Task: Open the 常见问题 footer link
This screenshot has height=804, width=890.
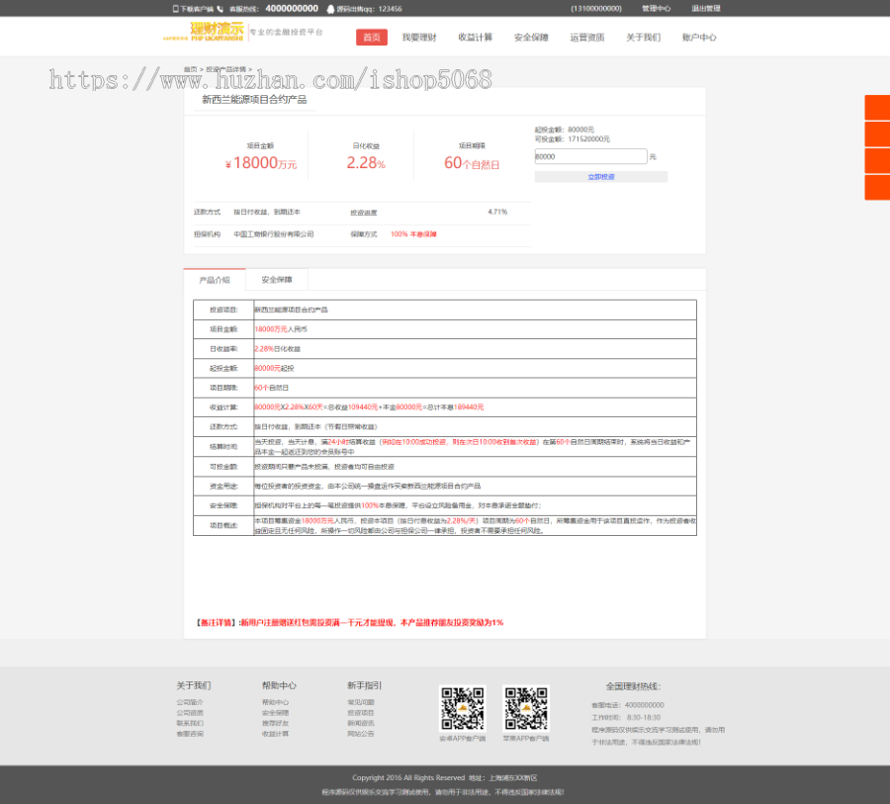Action: pyautogui.click(x=361, y=702)
